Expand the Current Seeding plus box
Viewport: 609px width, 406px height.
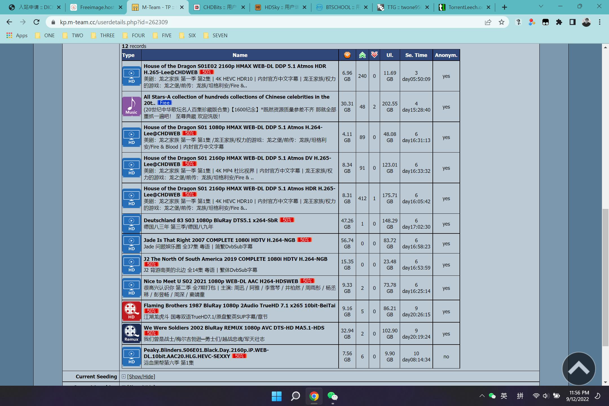click(123, 376)
